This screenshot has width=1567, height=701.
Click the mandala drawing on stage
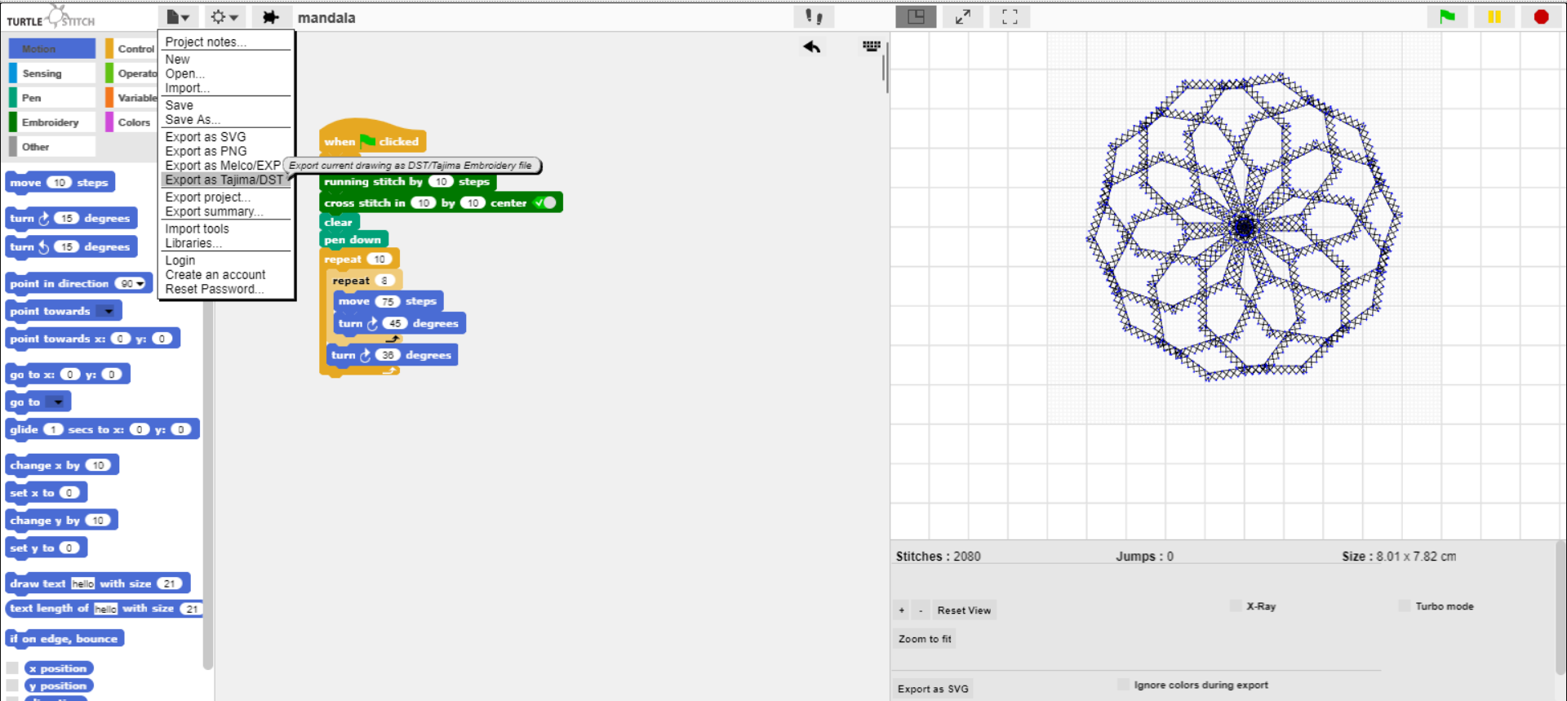(x=1244, y=227)
